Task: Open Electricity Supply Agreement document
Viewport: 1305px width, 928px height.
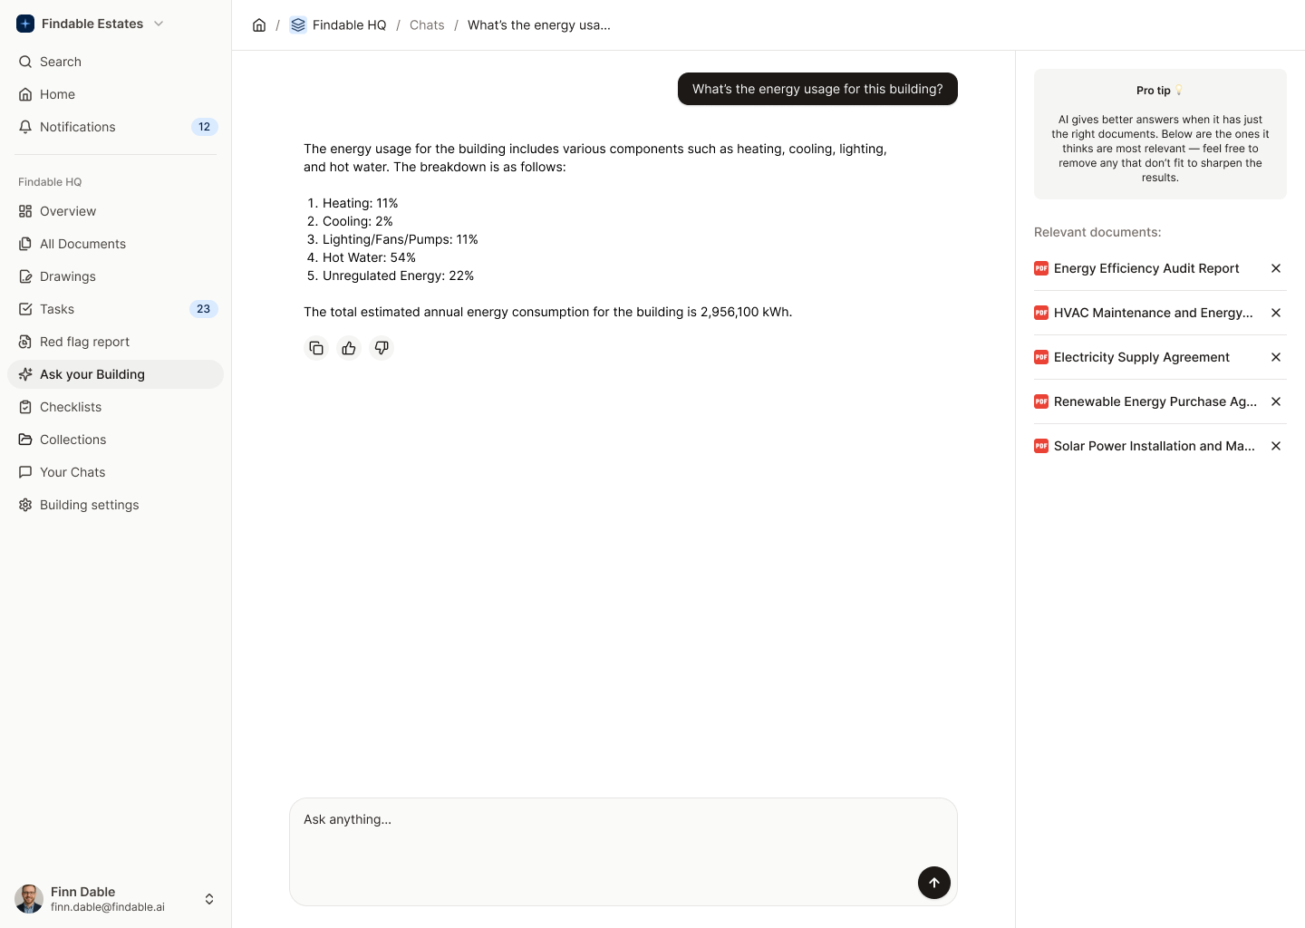Action: point(1142,357)
